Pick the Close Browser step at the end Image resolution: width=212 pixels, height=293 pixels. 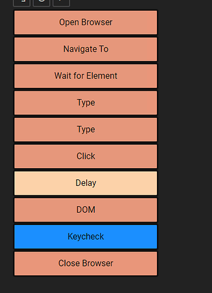(x=86, y=264)
